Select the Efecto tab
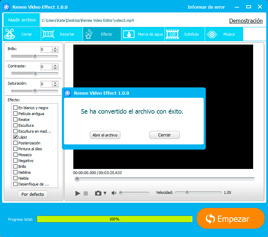This screenshot has width=268, height=237. [102, 34]
